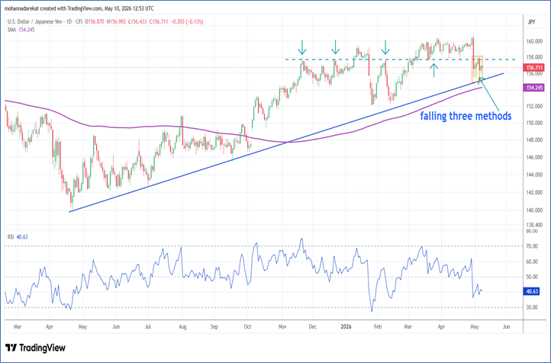The height and width of the screenshot is (363, 551).
Task: Click the Nov label on time axis
Action: 282,327
